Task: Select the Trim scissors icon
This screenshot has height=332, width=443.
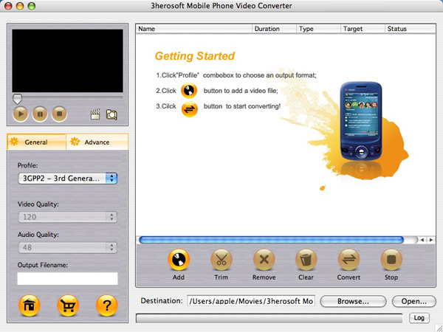Action: tap(221, 260)
